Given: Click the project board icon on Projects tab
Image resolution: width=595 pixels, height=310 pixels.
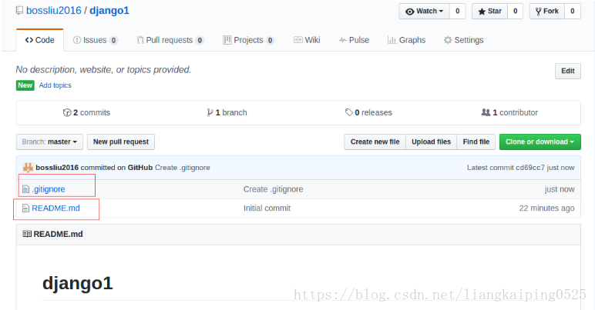Looking at the screenshot, I should point(227,40).
